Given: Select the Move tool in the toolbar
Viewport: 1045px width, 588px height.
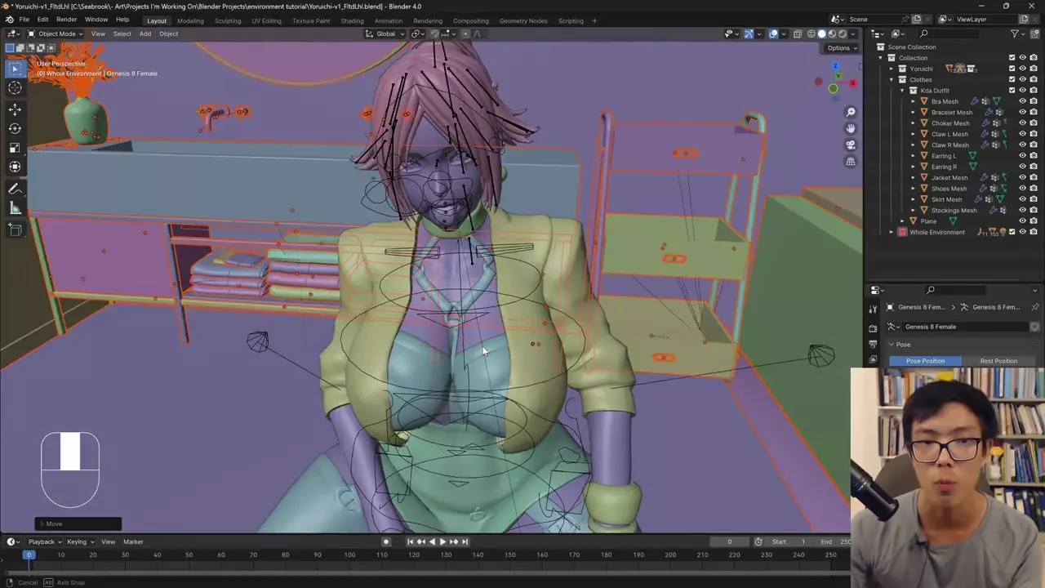Looking at the screenshot, I should [15, 109].
